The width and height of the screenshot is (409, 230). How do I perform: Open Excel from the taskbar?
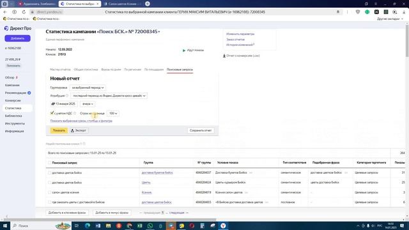[x=139, y=226]
